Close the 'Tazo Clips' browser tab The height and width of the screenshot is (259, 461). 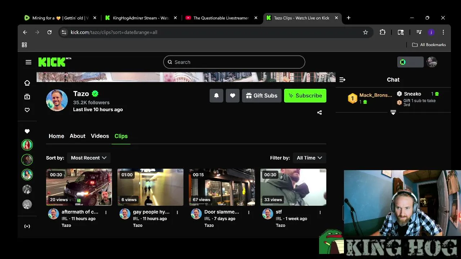[336, 18]
